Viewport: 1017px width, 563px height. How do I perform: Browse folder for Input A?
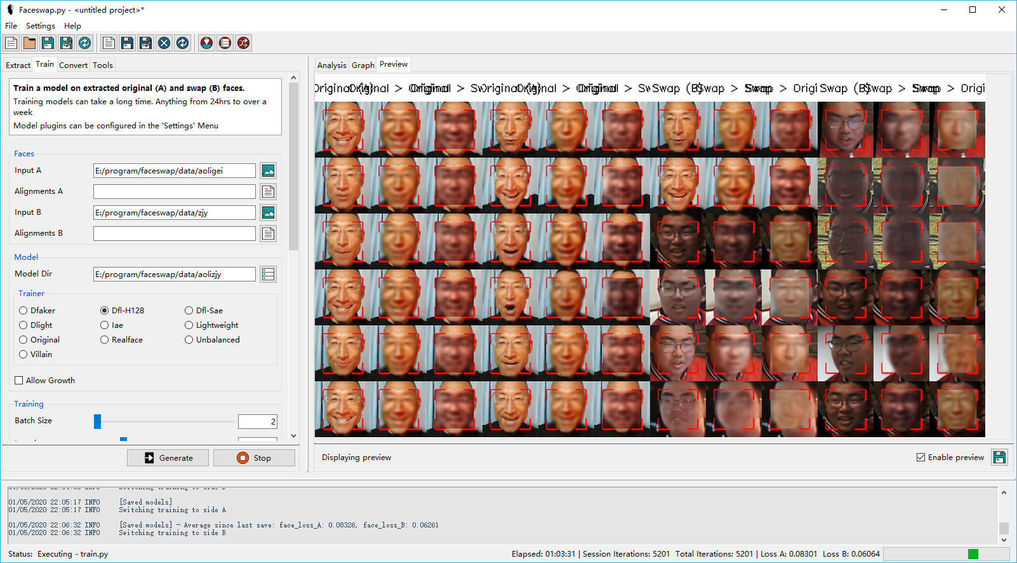click(x=269, y=170)
